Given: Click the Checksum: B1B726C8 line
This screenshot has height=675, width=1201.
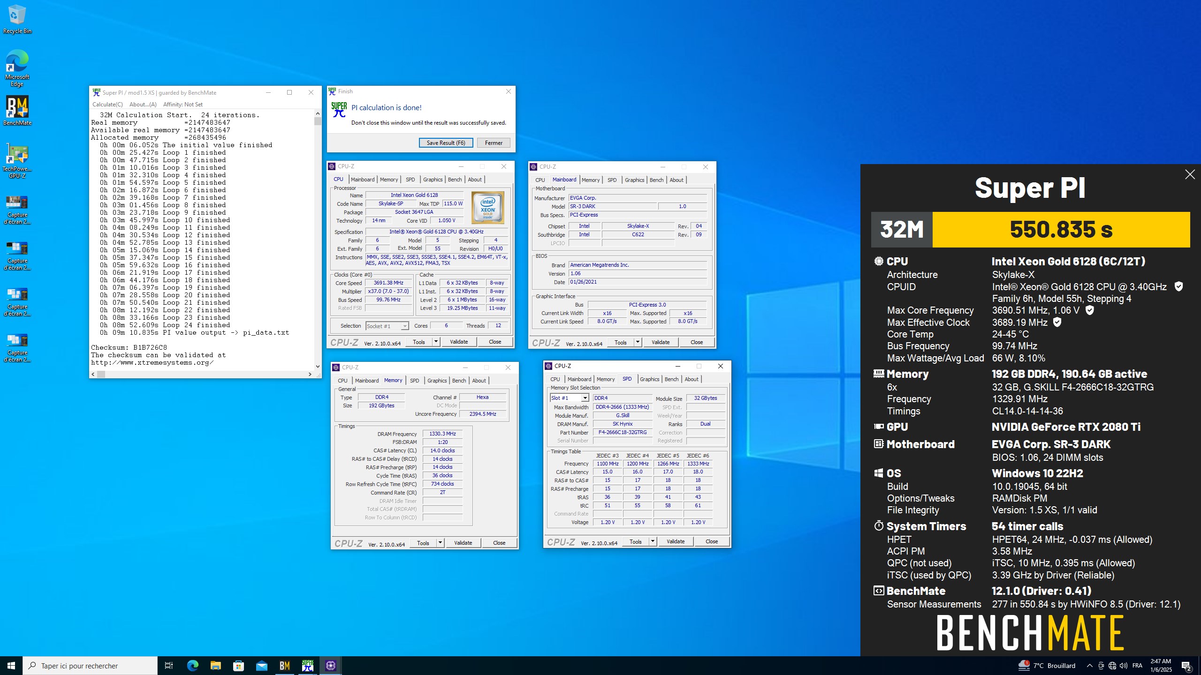Looking at the screenshot, I should point(129,347).
